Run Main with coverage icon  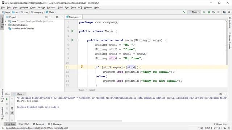(214, 12)
